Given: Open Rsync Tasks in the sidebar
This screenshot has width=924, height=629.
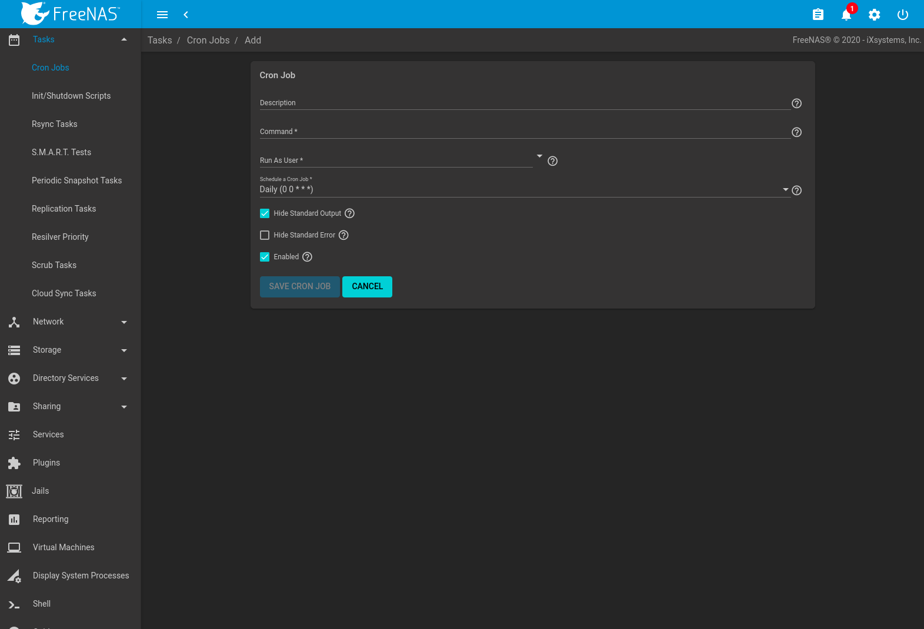Looking at the screenshot, I should (55, 124).
